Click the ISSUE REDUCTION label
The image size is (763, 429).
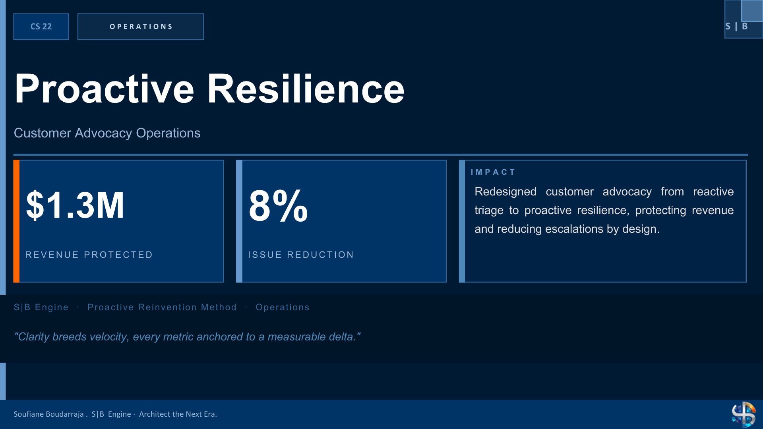301,255
